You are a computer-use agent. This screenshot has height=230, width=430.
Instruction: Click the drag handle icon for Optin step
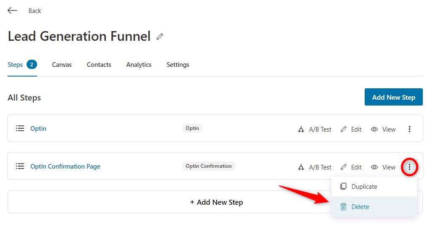tap(20, 128)
